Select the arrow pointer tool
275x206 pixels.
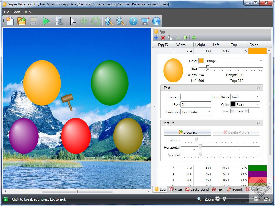tap(73, 21)
